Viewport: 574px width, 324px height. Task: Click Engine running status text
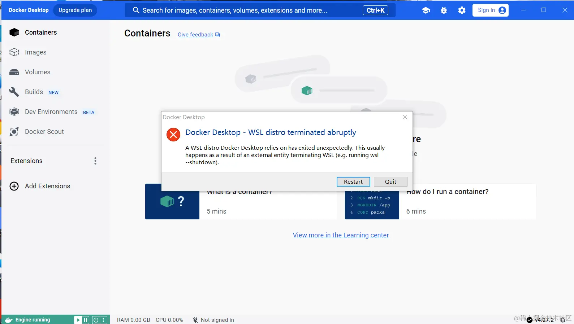tap(33, 320)
